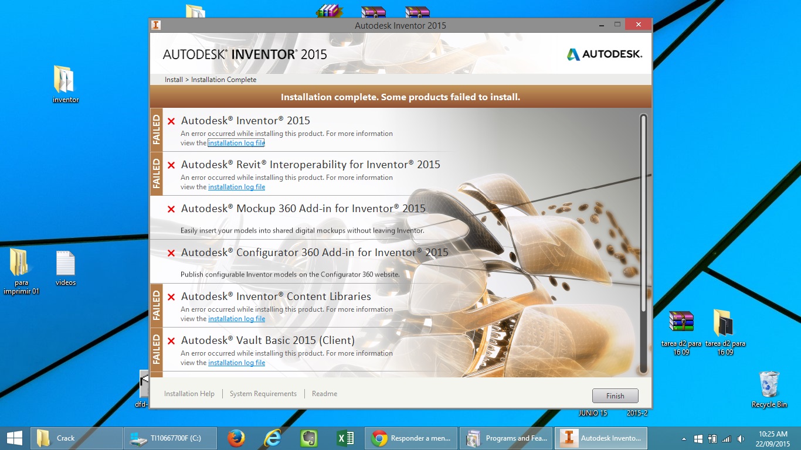
Task: Open Internet Explorer from the taskbar
Action: (273, 438)
